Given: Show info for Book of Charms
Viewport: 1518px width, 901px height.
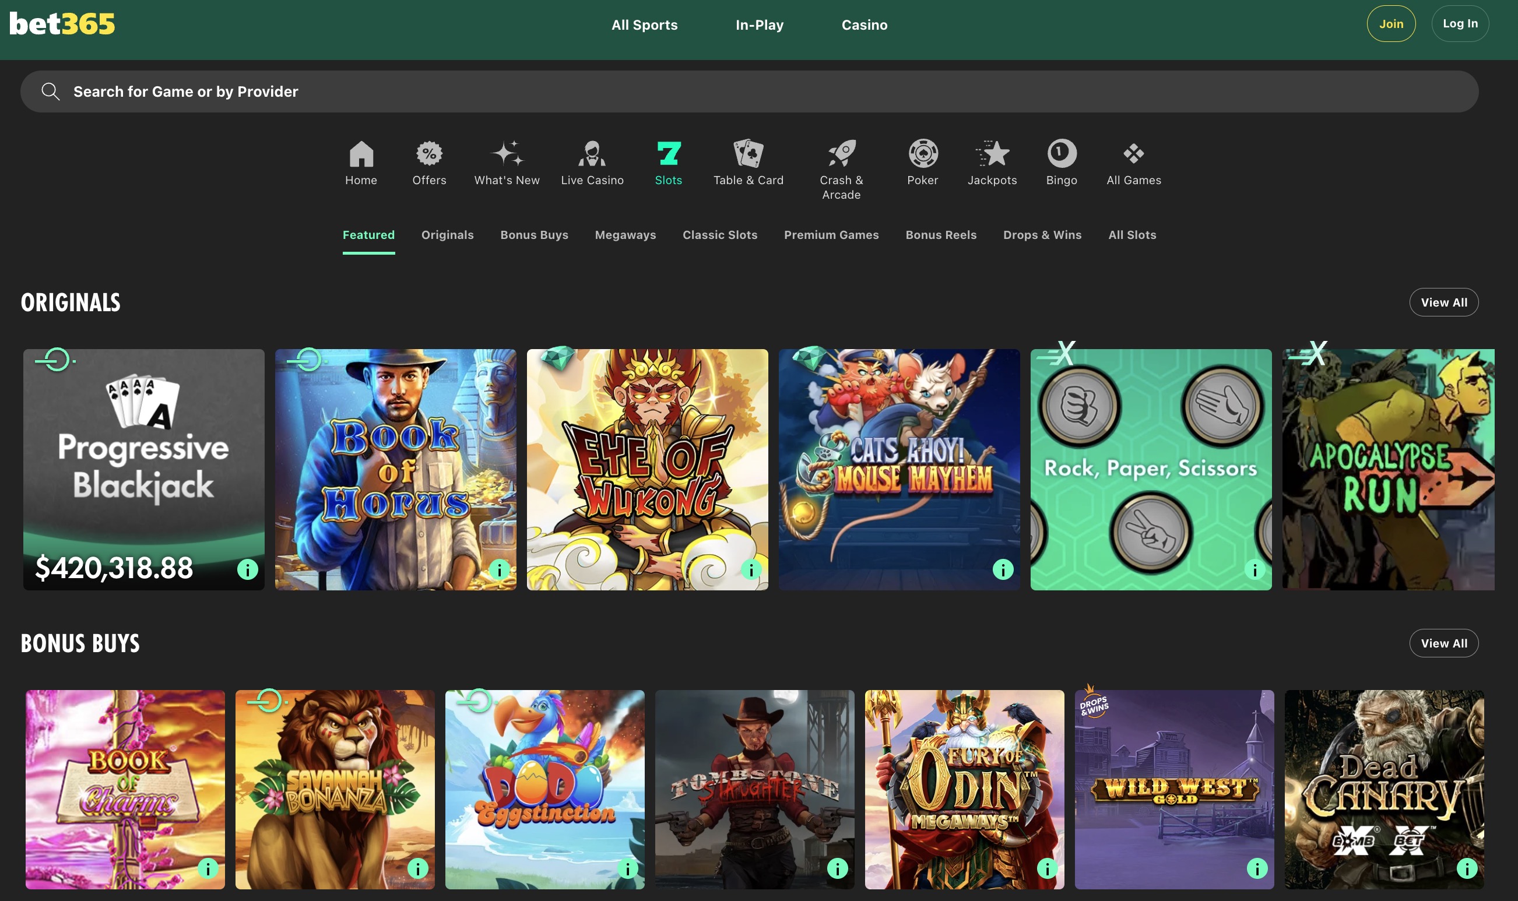Looking at the screenshot, I should 208,869.
